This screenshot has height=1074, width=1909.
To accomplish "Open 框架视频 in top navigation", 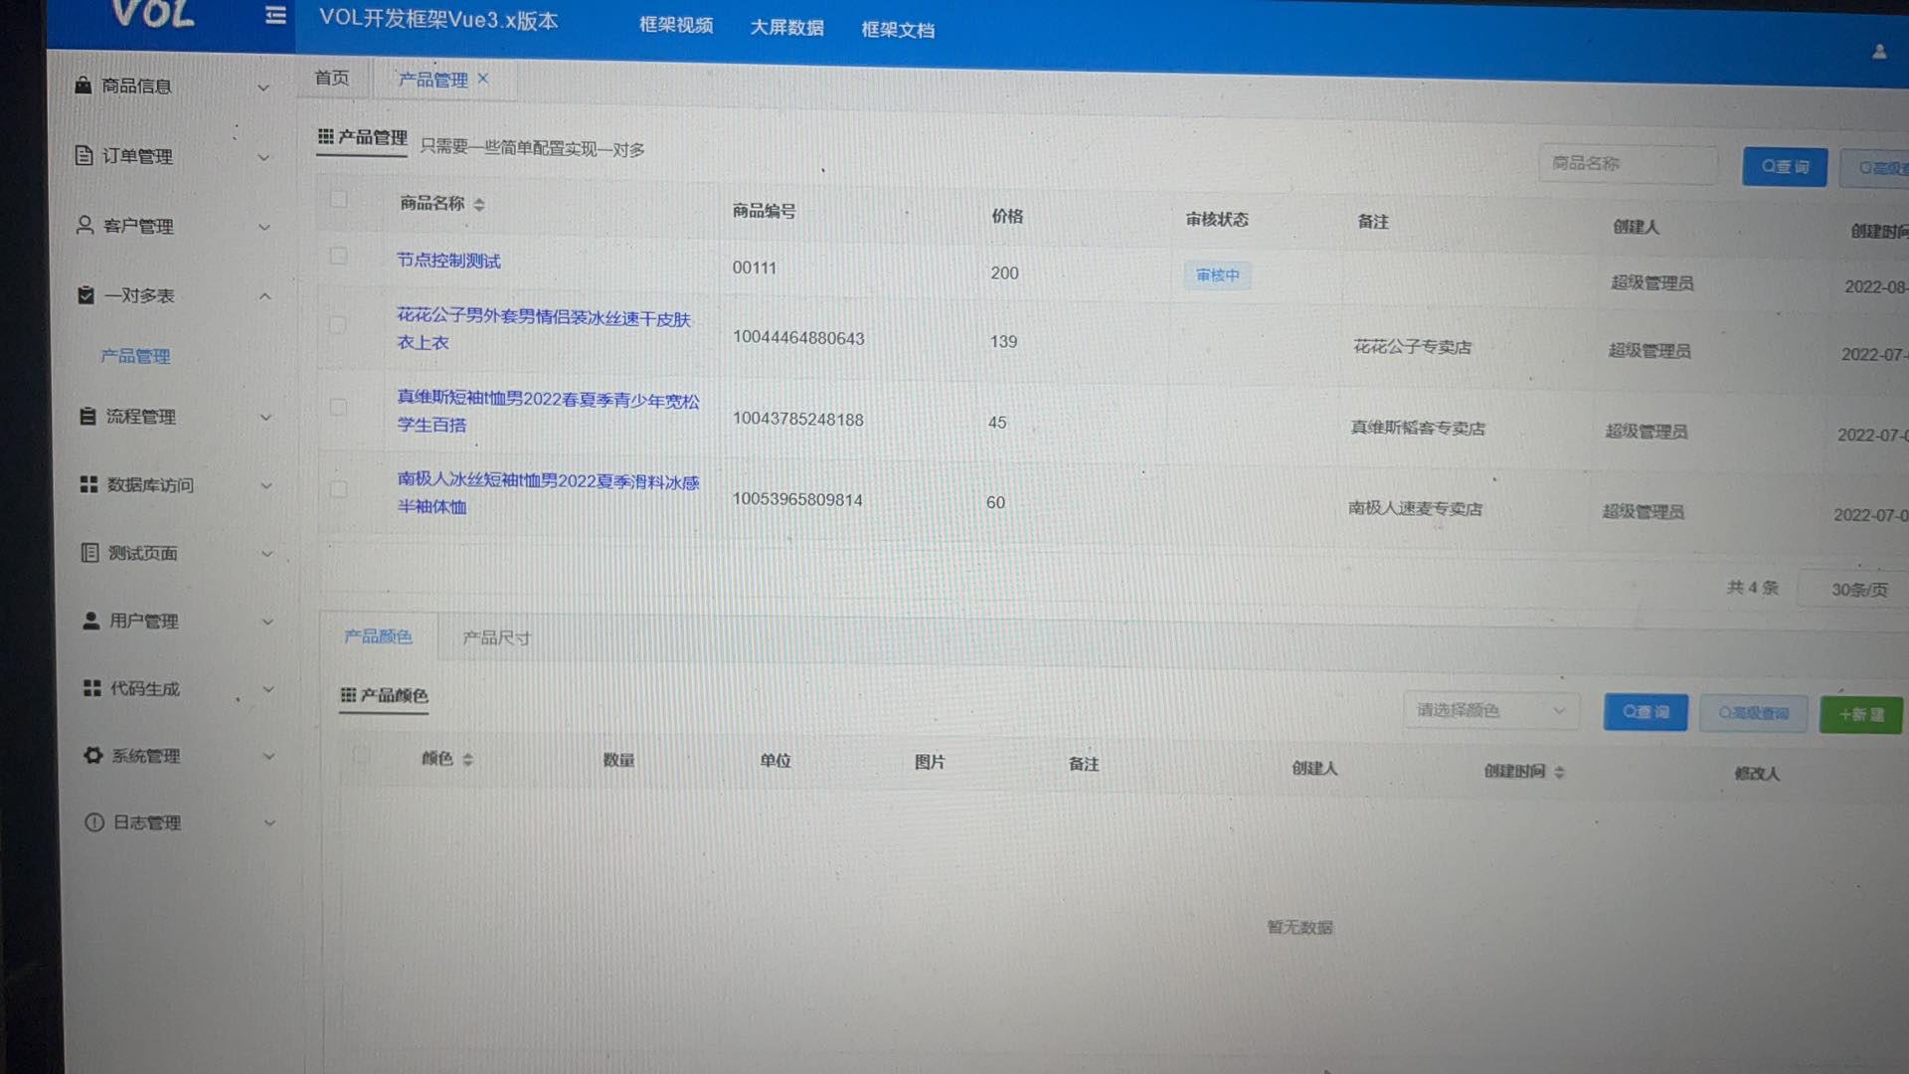I will click(676, 25).
